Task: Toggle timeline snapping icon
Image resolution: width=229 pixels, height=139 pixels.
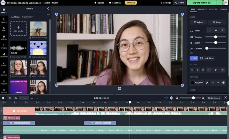Action: pyautogui.click(x=166, y=98)
